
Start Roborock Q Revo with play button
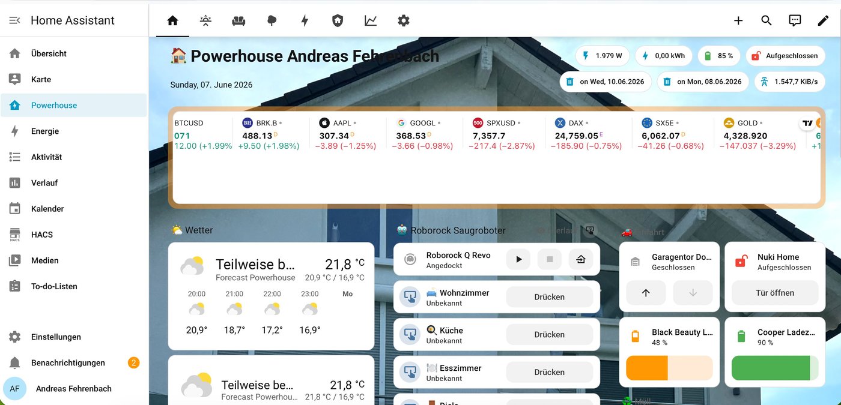click(x=518, y=259)
